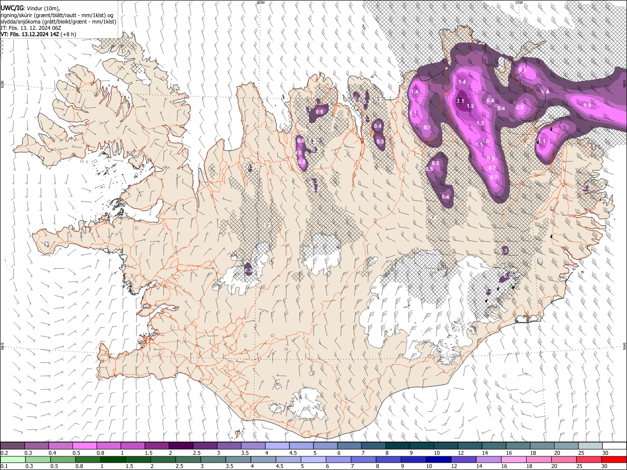Screen dimensions: 627x470
Task: Select the bright pink swatch between 0.5 and 0.8, upper row
Action: click(x=84, y=446)
